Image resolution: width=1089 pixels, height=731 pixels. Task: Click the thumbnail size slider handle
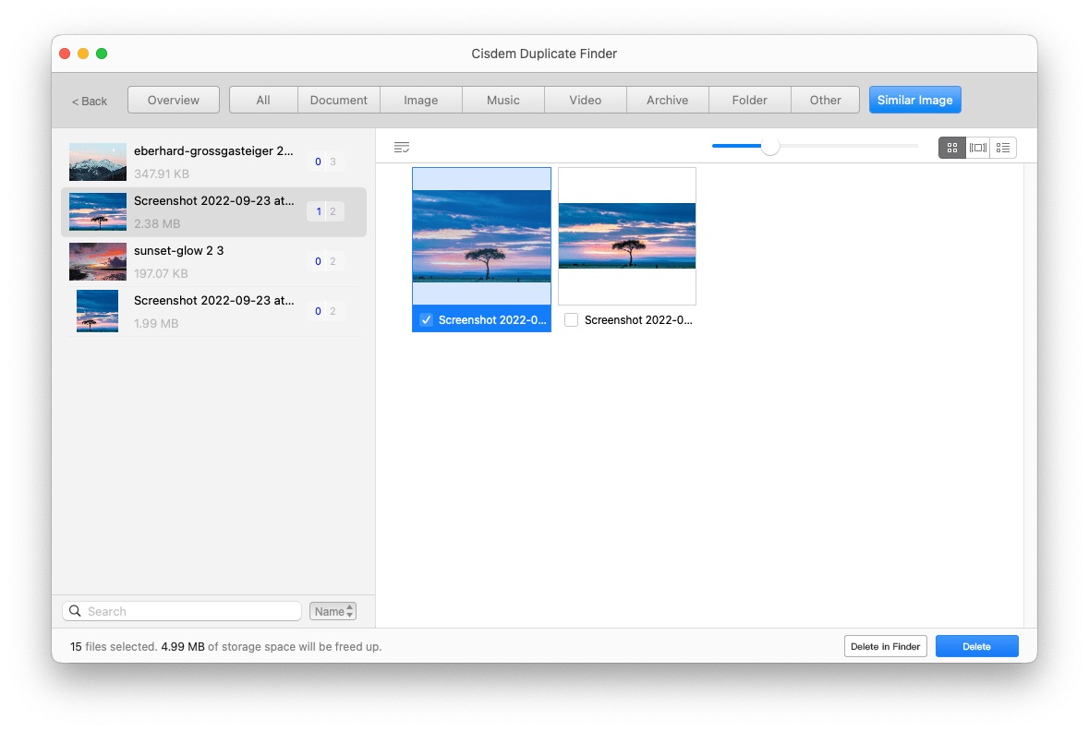(x=772, y=146)
